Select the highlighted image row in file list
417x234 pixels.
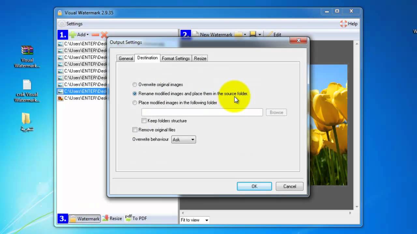[x=82, y=91]
